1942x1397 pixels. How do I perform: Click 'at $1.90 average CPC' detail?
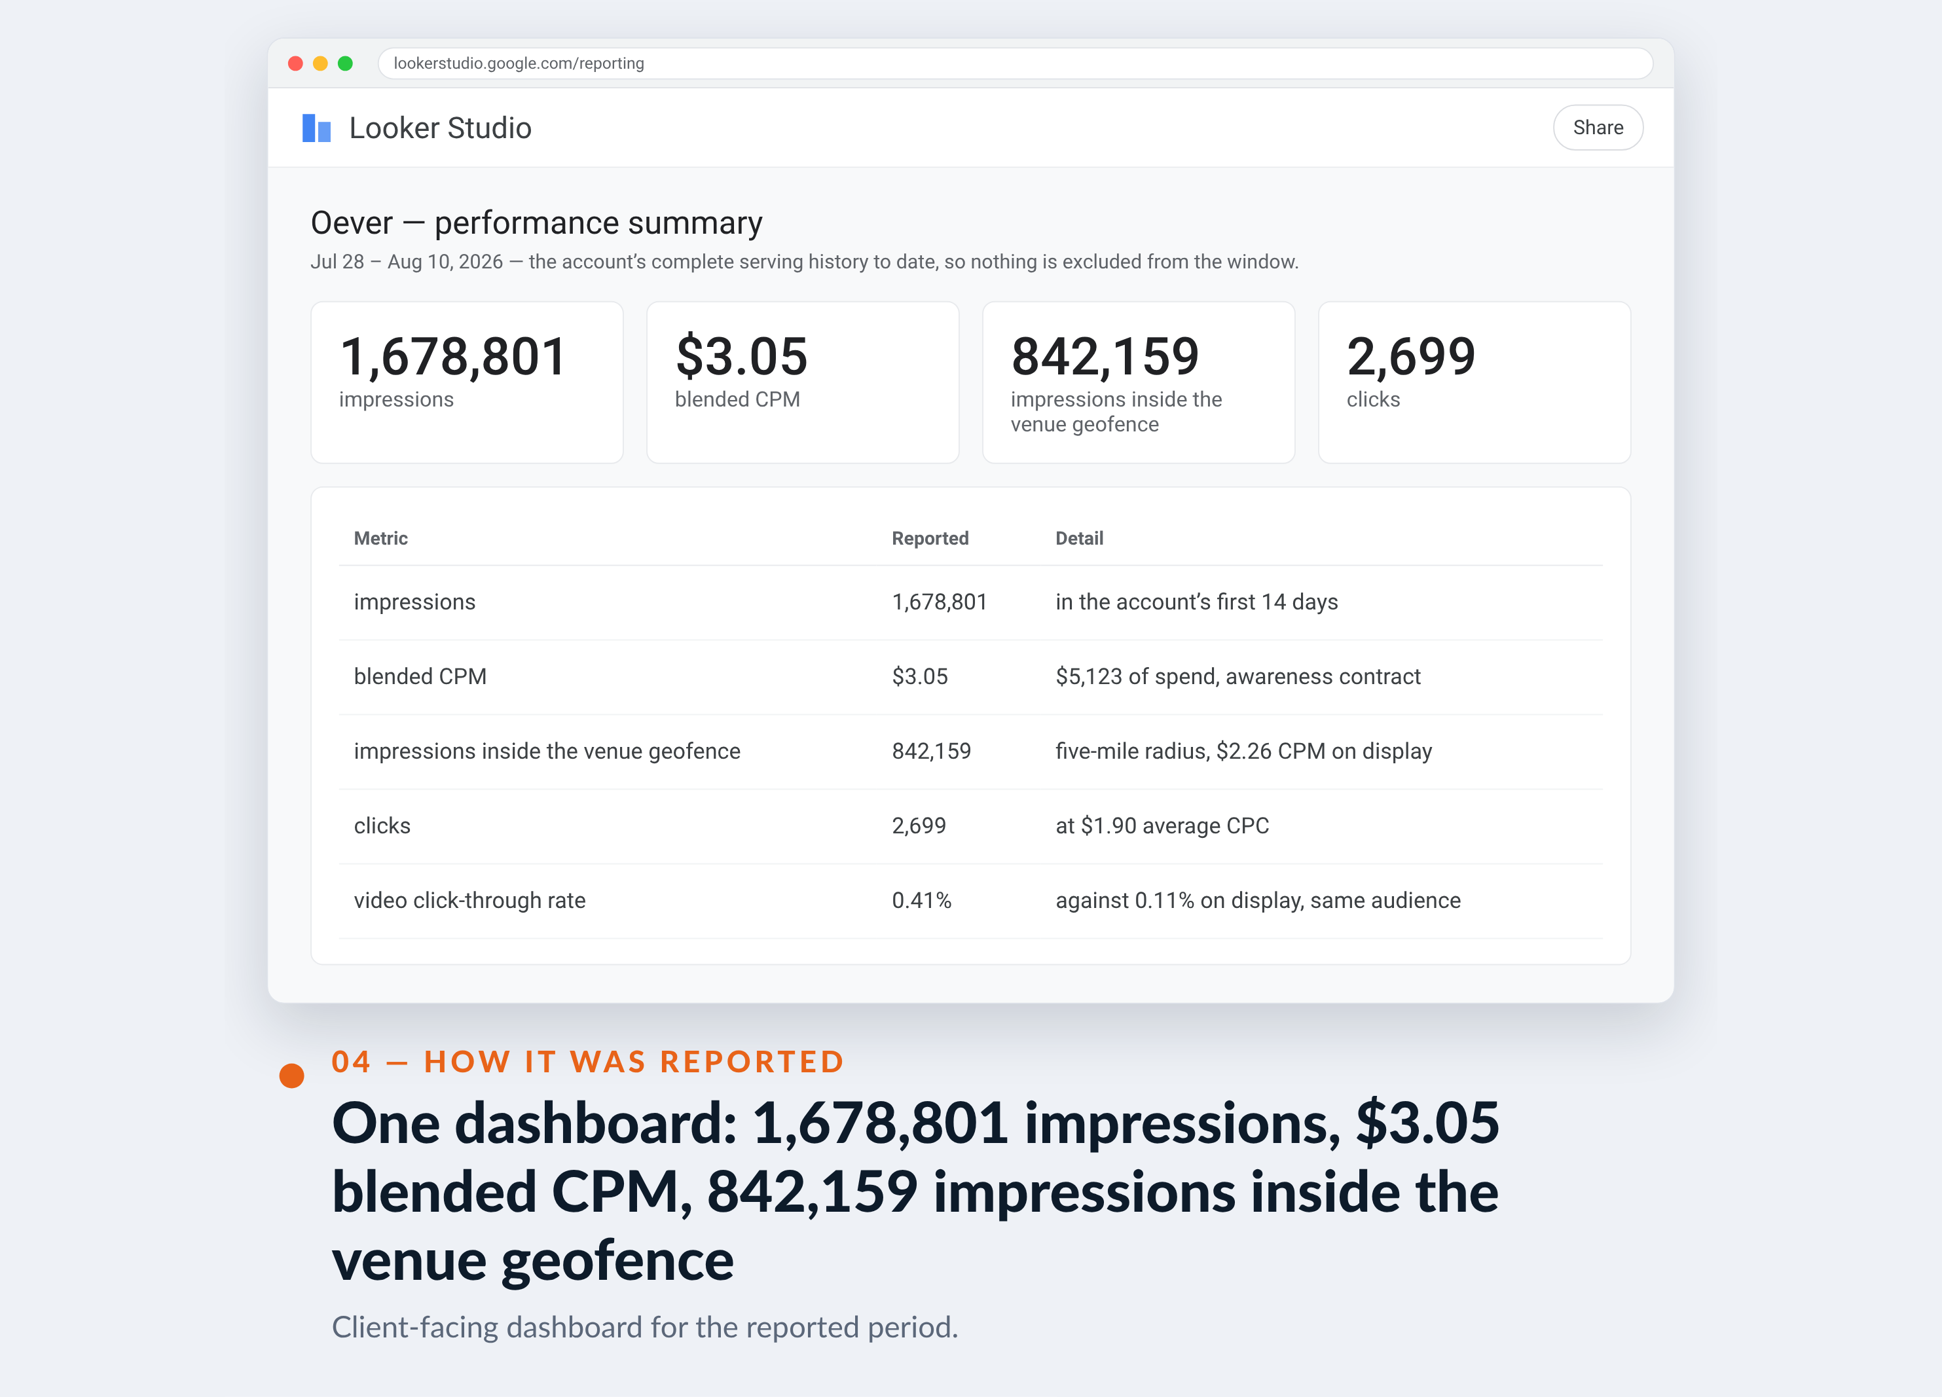1162,825
